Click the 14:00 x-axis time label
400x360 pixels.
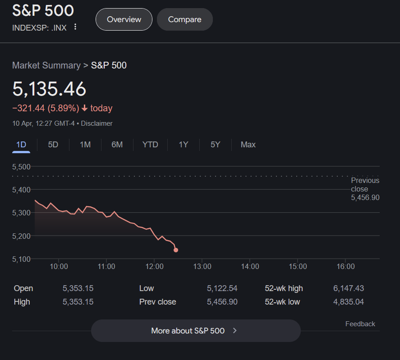[250, 267]
